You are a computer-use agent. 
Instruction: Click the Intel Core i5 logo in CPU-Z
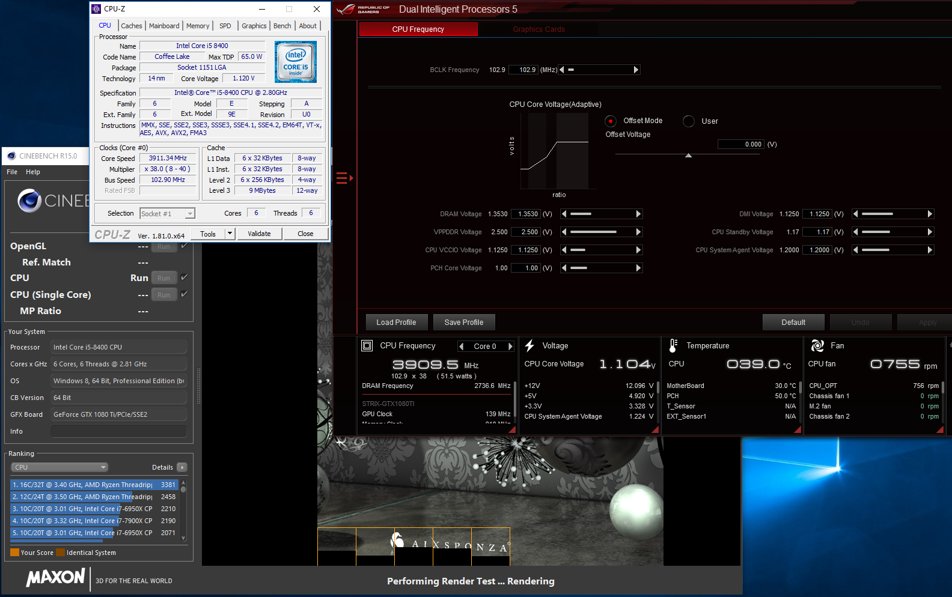click(x=296, y=62)
